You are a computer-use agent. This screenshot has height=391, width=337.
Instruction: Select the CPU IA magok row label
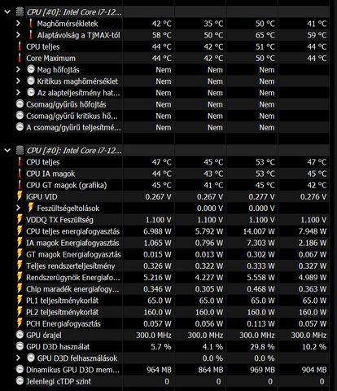pos(50,174)
